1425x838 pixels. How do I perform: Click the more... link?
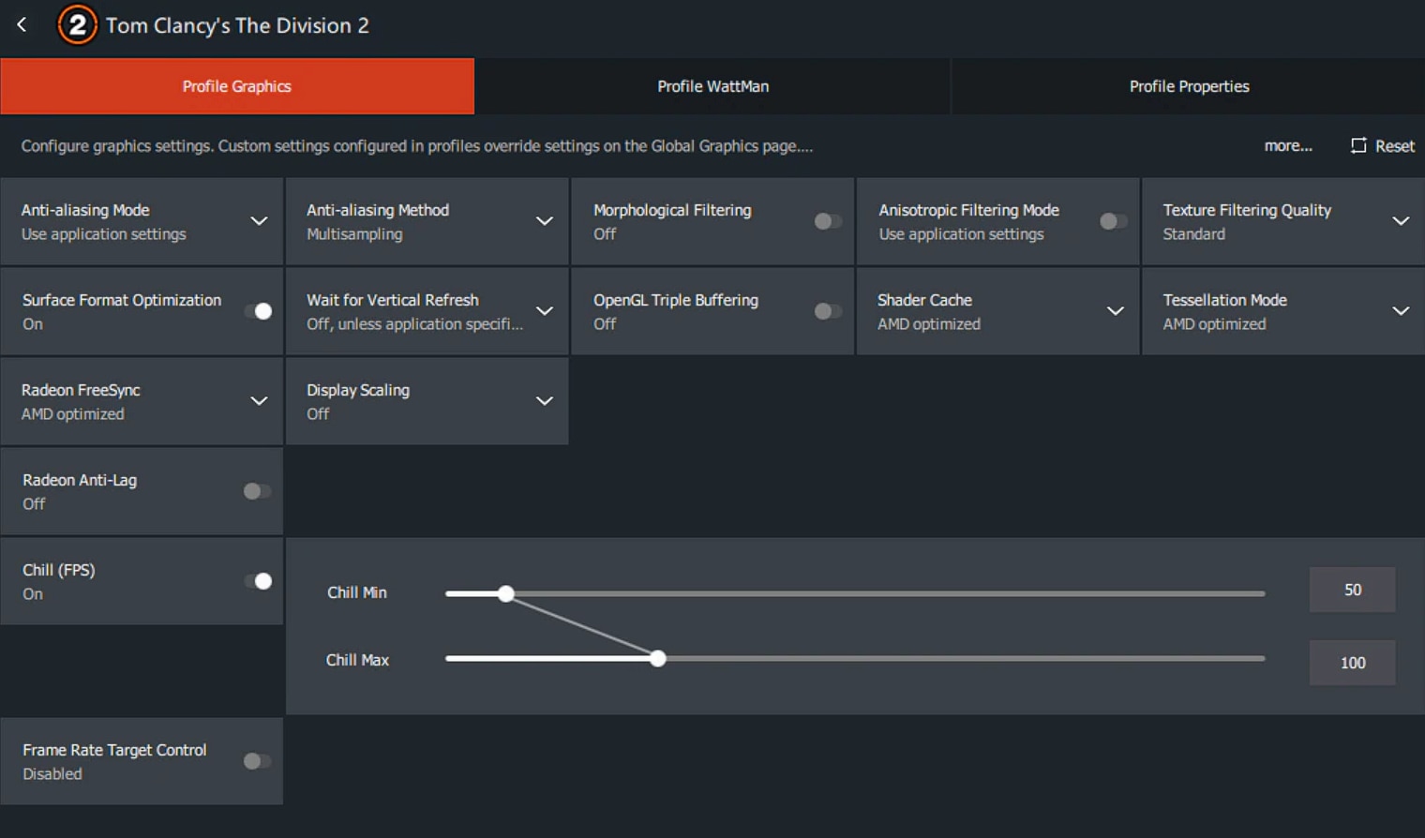(1288, 146)
